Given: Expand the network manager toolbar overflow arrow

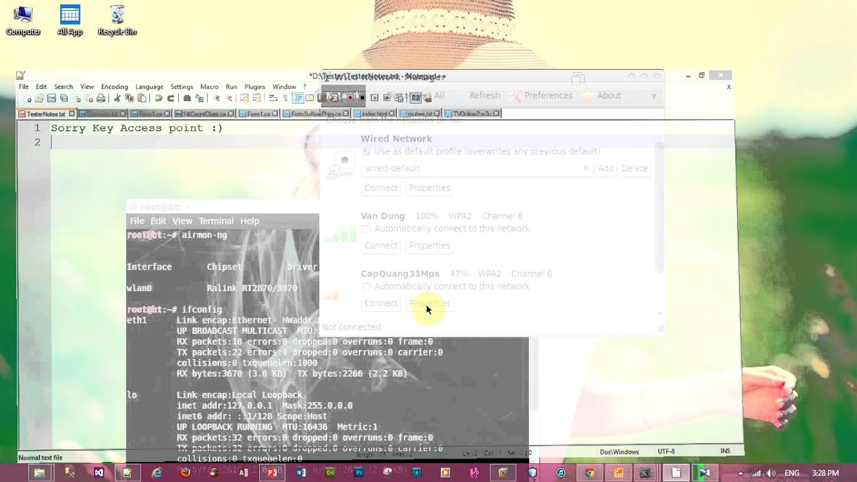Looking at the screenshot, I should [x=654, y=96].
